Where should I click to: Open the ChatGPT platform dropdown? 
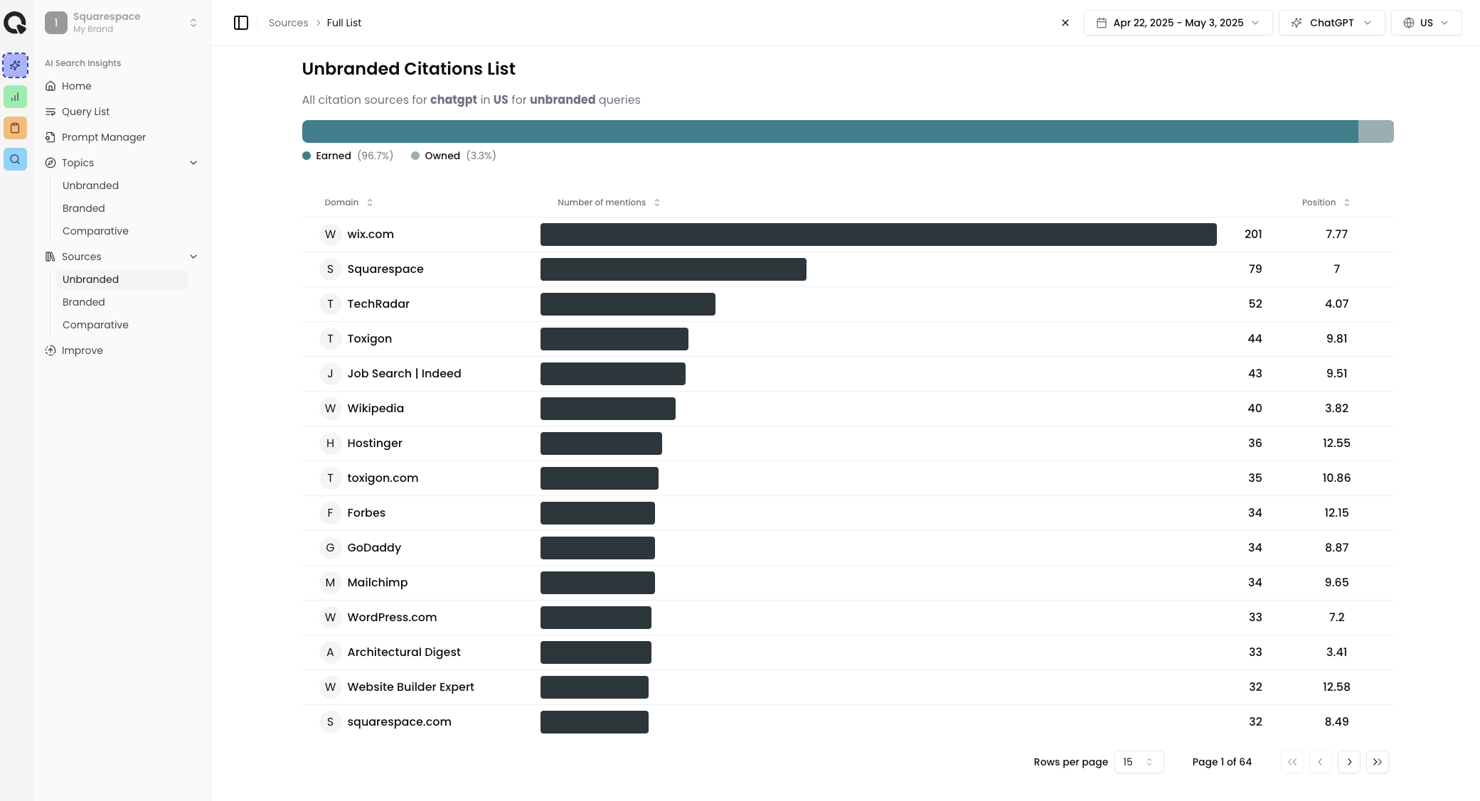[x=1331, y=22]
